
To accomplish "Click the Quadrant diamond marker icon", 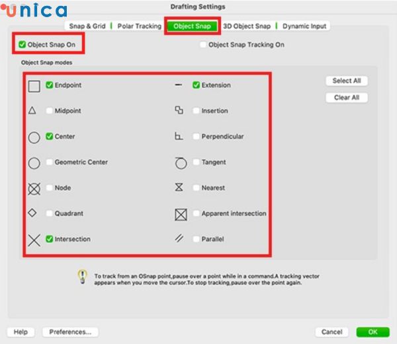I will click(32, 213).
